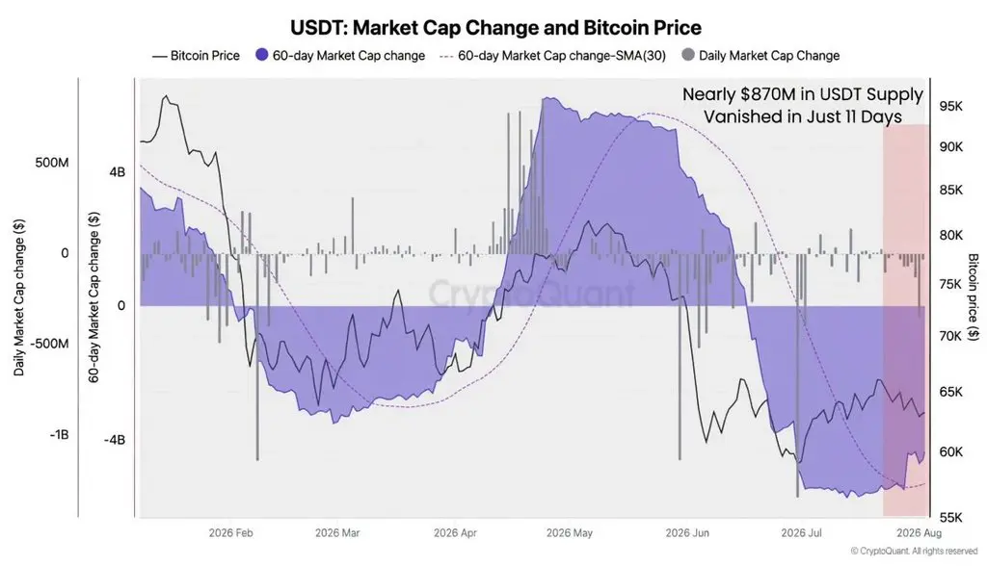This screenshot has width=987, height=566.
Task: Select the 2026 Mar axis label
Action: 337,532
